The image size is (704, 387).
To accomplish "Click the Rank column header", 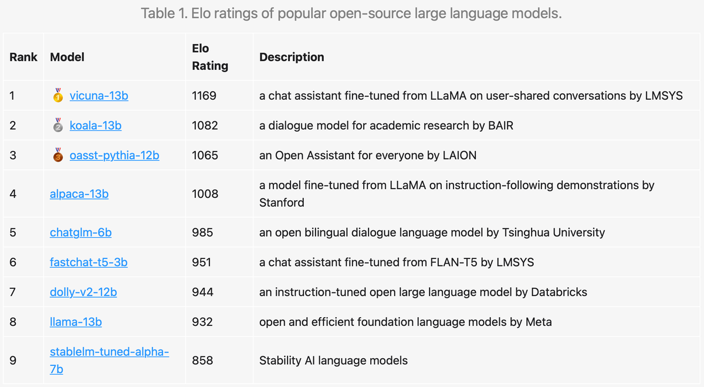I will coord(23,57).
